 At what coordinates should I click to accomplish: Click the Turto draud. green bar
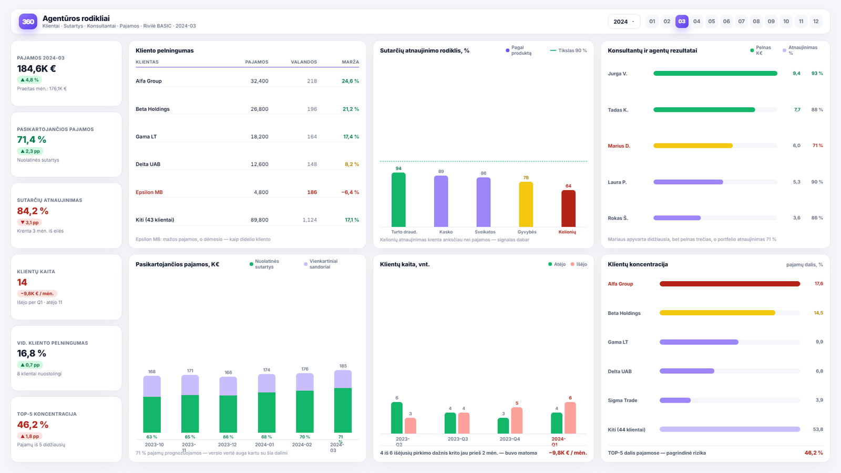[398, 200]
